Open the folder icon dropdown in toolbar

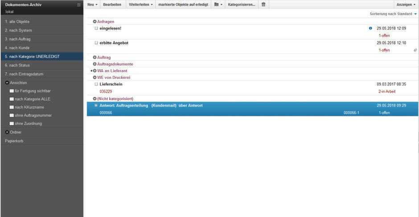(x=218, y=4)
